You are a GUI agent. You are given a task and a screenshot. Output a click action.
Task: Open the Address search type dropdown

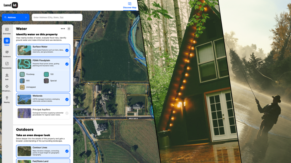tap(16, 17)
